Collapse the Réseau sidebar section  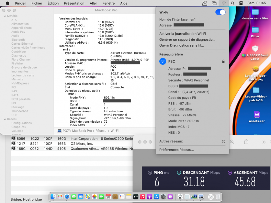pos(5,119)
